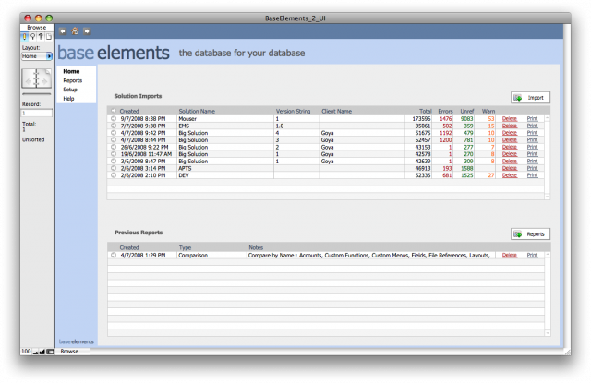Click base elements logo in bottom left
591x383 pixels.
pyautogui.click(x=76, y=341)
